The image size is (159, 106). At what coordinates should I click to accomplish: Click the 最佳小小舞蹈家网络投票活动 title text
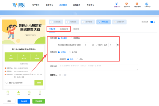coord(24,49)
